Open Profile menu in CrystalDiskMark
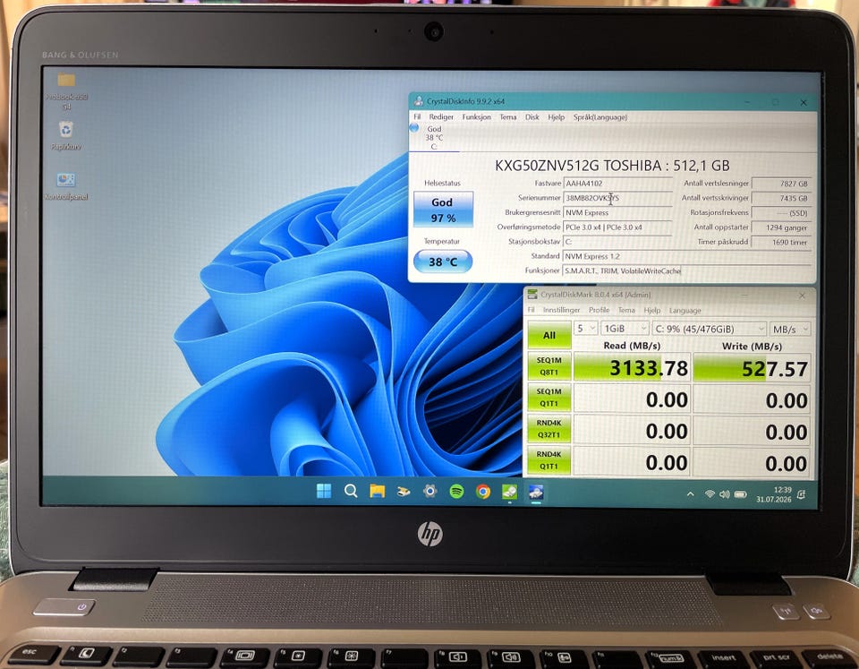This screenshot has height=669, width=859. [599, 310]
